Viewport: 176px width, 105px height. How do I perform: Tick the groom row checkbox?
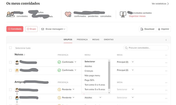pyautogui.click(x=11, y=62)
